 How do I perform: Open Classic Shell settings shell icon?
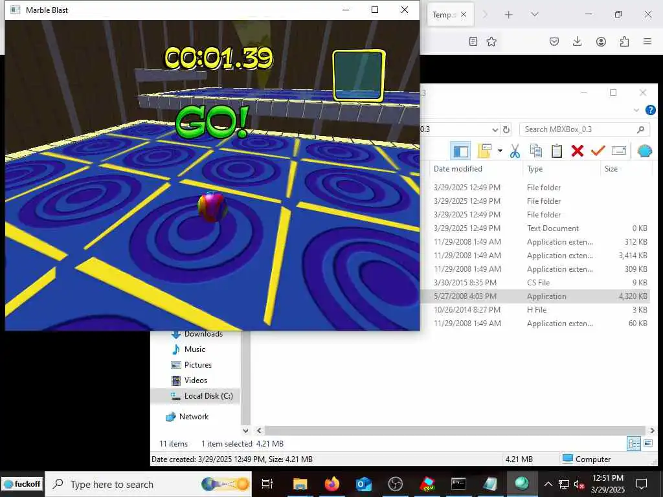644,151
